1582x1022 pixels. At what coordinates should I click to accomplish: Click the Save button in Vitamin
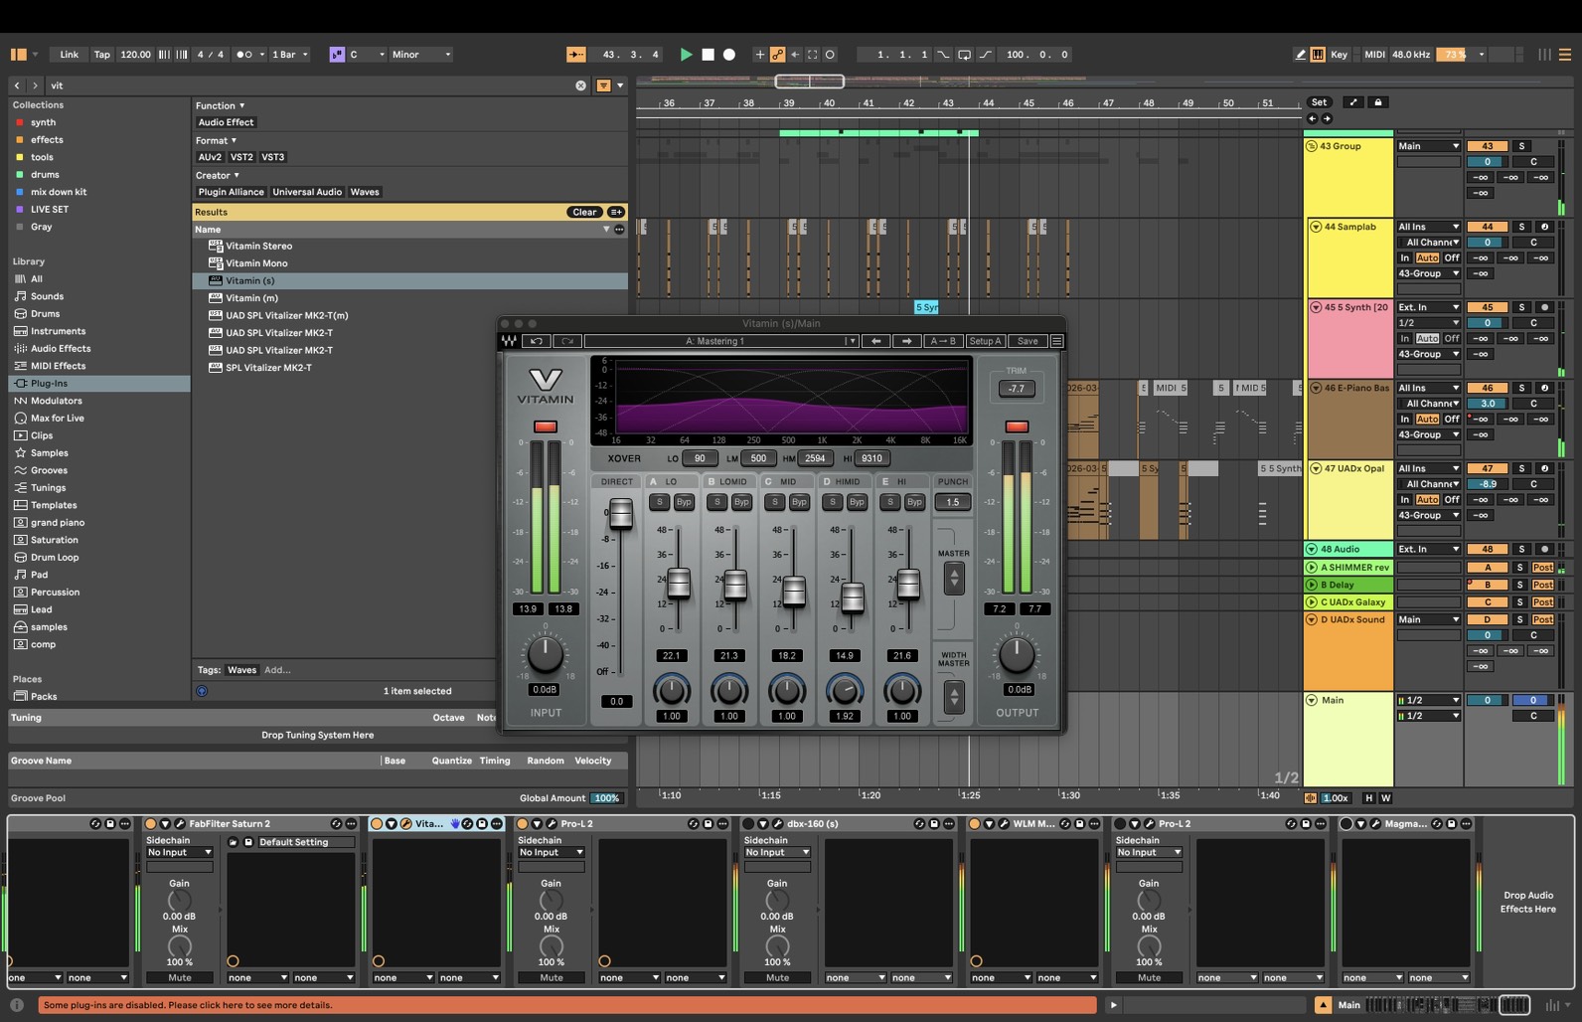pos(1028,341)
